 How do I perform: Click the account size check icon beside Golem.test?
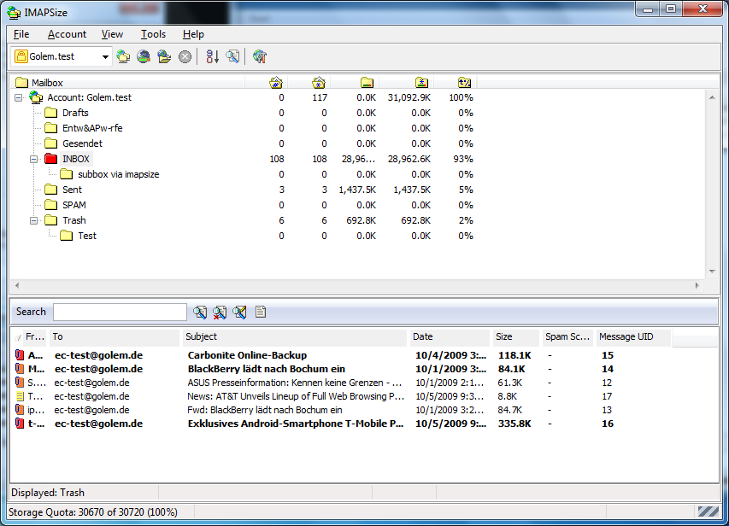point(124,57)
